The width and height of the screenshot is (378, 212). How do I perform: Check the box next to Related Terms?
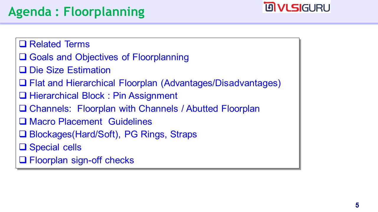click(x=23, y=44)
